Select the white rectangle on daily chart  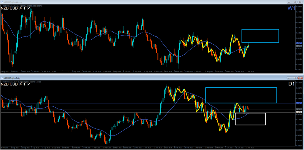[x=250, y=113]
